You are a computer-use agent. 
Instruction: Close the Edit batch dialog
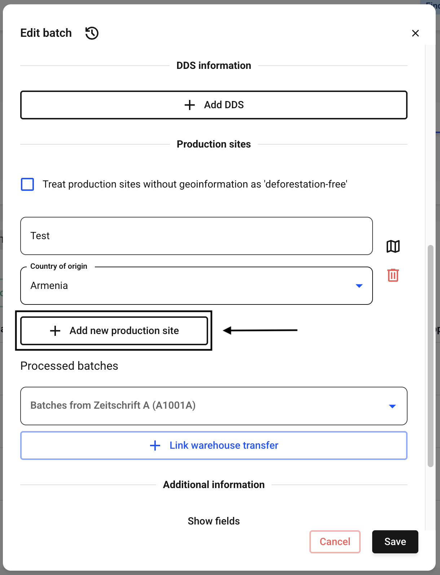coord(415,33)
